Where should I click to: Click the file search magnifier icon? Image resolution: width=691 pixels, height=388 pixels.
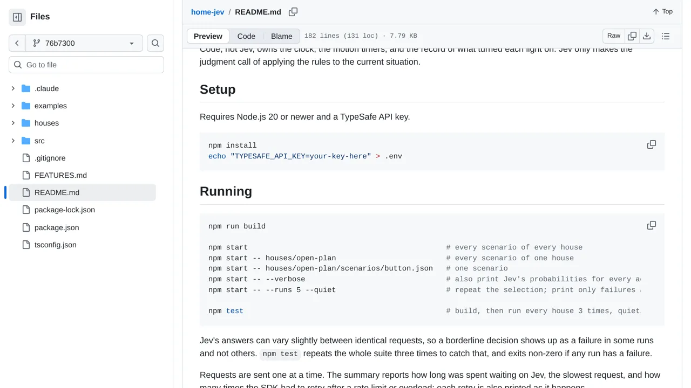click(155, 43)
